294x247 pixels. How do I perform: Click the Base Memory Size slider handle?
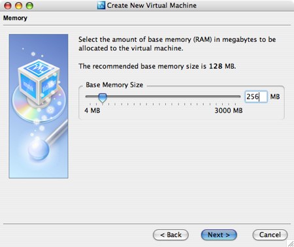(103, 98)
